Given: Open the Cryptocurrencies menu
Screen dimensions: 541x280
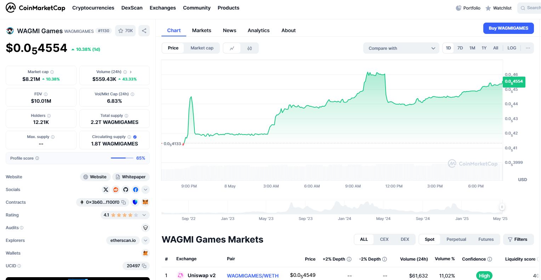Looking at the screenshot, I should click(x=93, y=8).
